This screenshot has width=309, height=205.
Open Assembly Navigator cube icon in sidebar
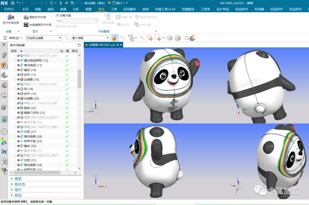[4, 55]
